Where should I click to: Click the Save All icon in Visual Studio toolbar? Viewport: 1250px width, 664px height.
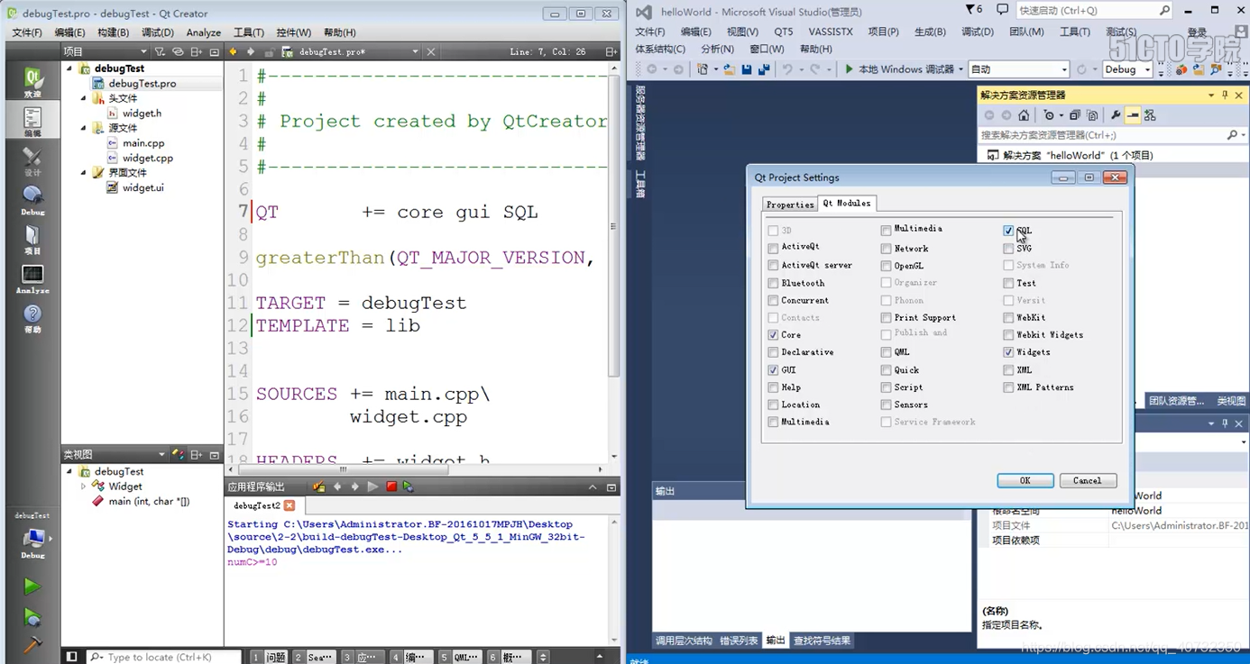(764, 69)
